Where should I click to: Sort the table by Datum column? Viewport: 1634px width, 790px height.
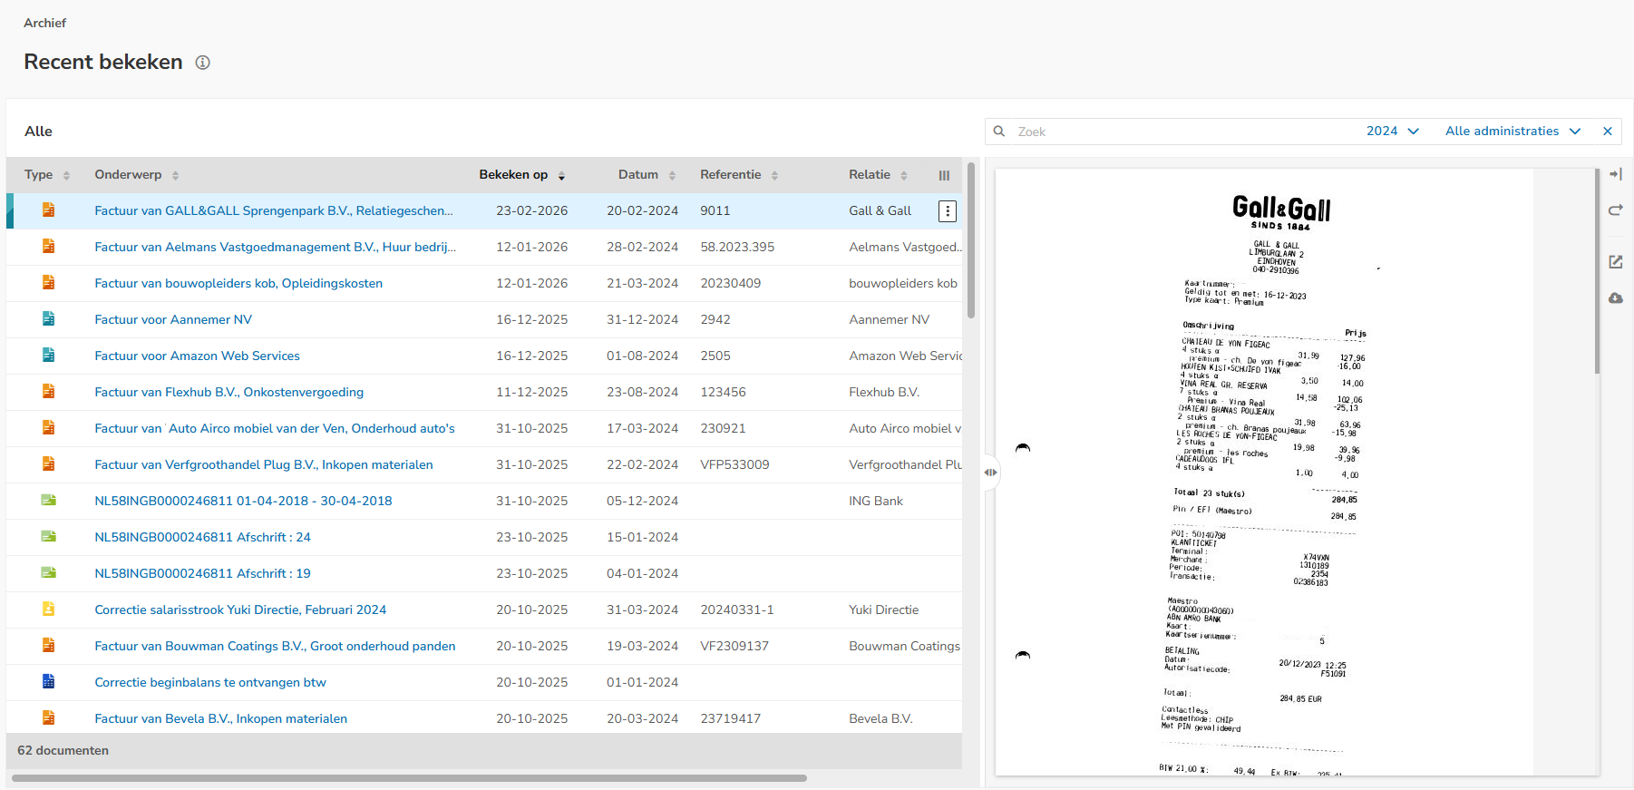[x=647, y=175]
